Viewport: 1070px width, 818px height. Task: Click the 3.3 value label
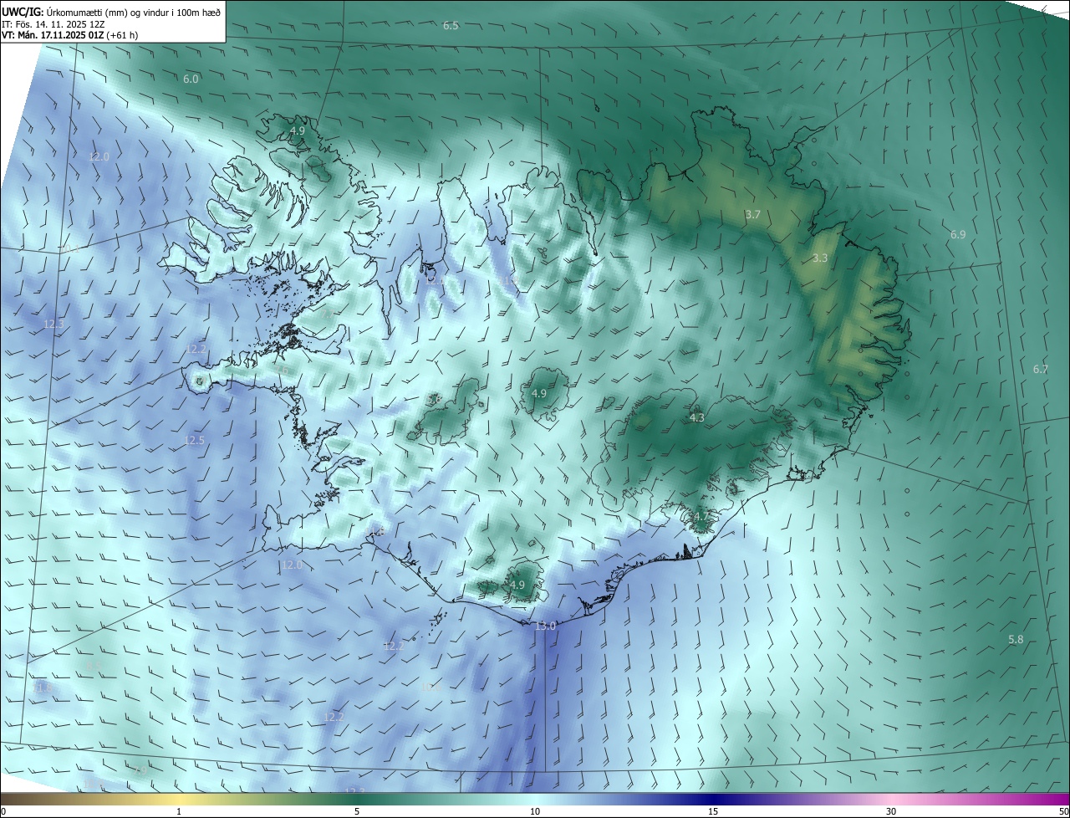coord(820,258)
